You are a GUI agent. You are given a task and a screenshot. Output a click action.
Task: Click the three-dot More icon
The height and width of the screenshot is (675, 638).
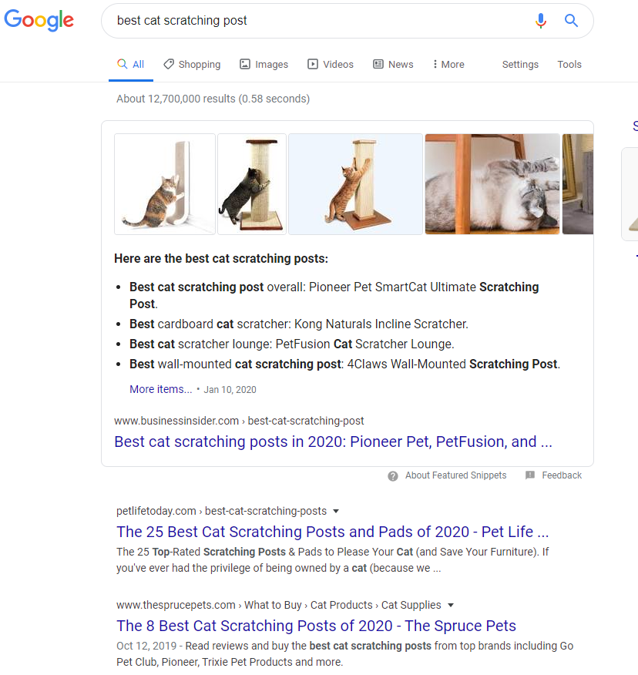tap(436, 64)
